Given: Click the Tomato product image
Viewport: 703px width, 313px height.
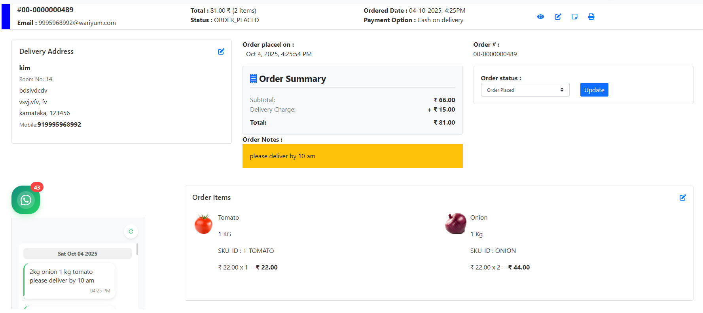Looking at the screenshot, I should click(203, 224).
